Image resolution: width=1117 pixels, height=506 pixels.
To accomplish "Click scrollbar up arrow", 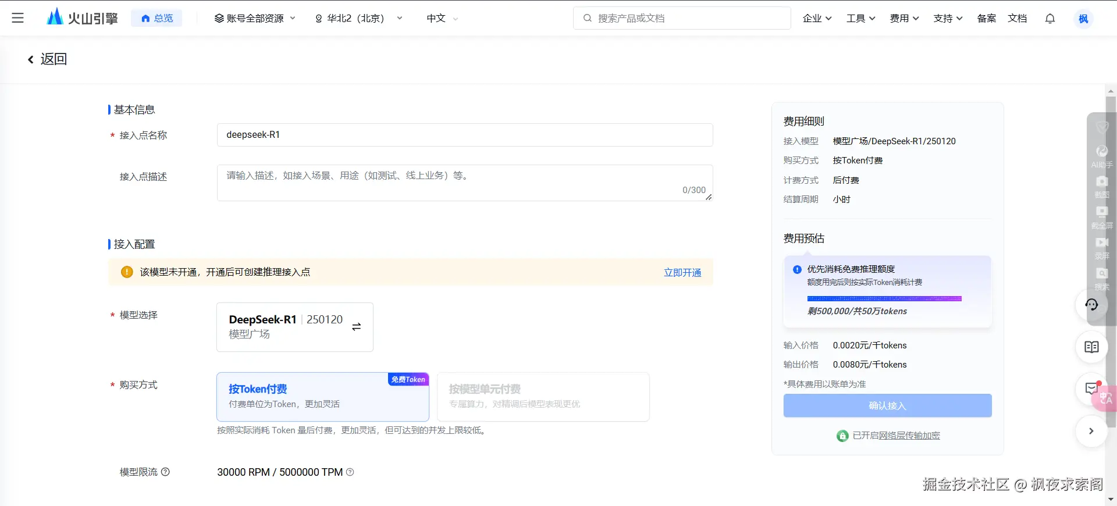I will (x=1111, y=91).
